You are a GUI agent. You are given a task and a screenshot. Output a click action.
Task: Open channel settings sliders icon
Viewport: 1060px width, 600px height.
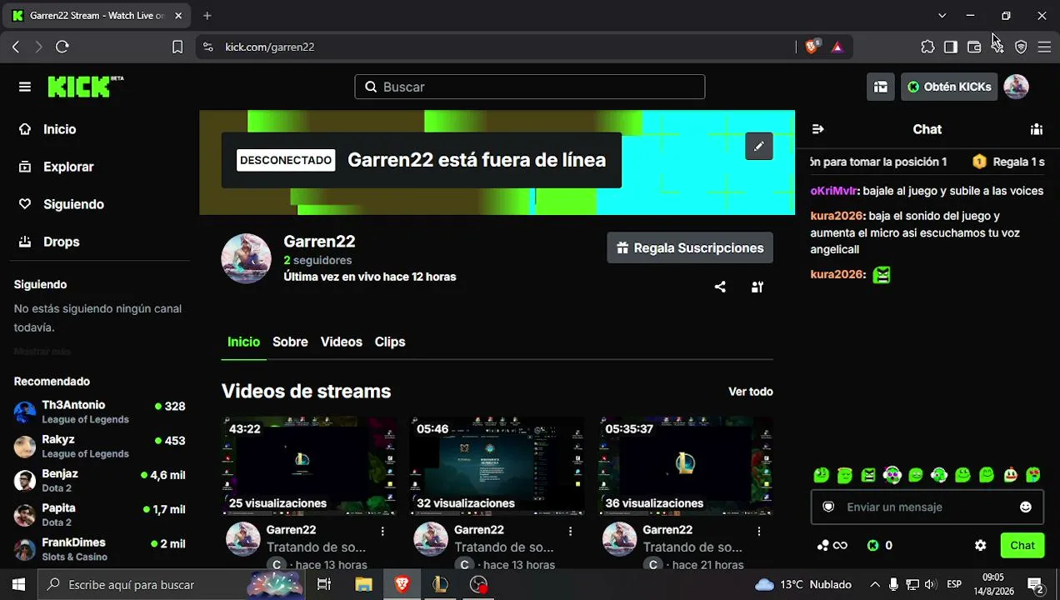(x=757, y=287)
